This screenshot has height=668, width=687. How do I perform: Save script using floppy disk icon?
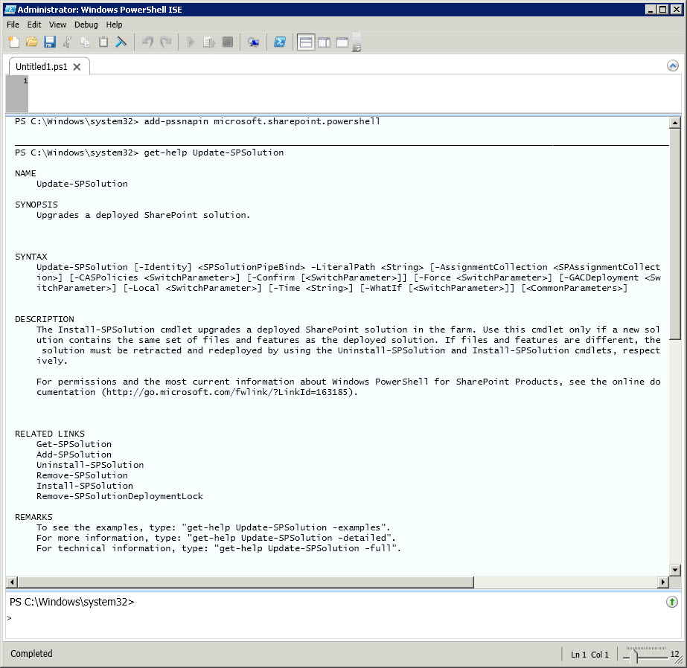pos(50,42)
